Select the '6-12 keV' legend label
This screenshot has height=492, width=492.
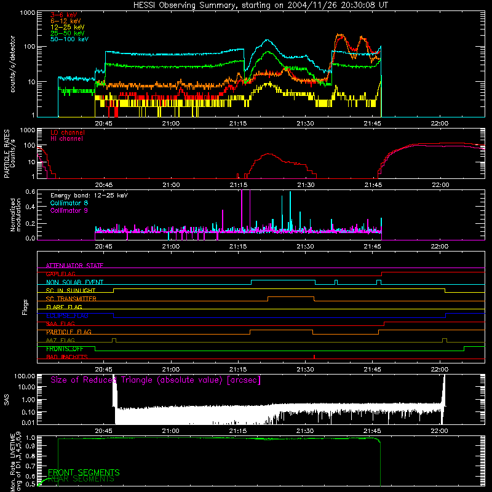click(x=66, y=21)
